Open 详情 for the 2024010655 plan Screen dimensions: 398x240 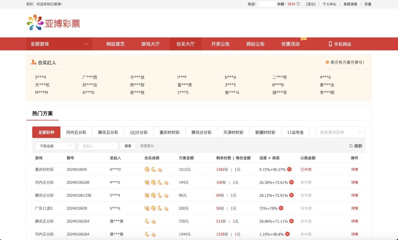pyautogui.click(x=355, y=169)
